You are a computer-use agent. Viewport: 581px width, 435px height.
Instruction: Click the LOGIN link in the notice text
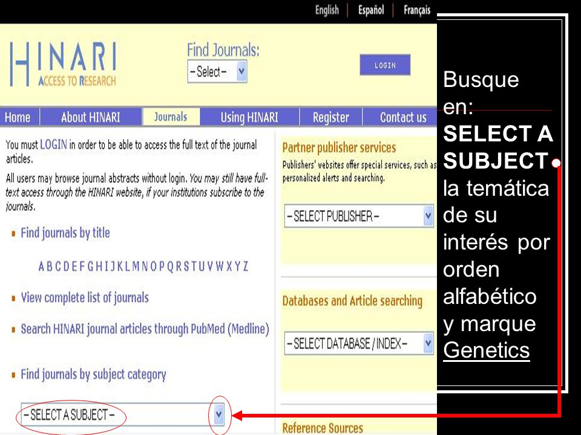pos(54,144)
